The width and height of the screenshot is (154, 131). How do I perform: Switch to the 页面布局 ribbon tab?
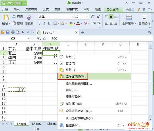tap(31, 9)
